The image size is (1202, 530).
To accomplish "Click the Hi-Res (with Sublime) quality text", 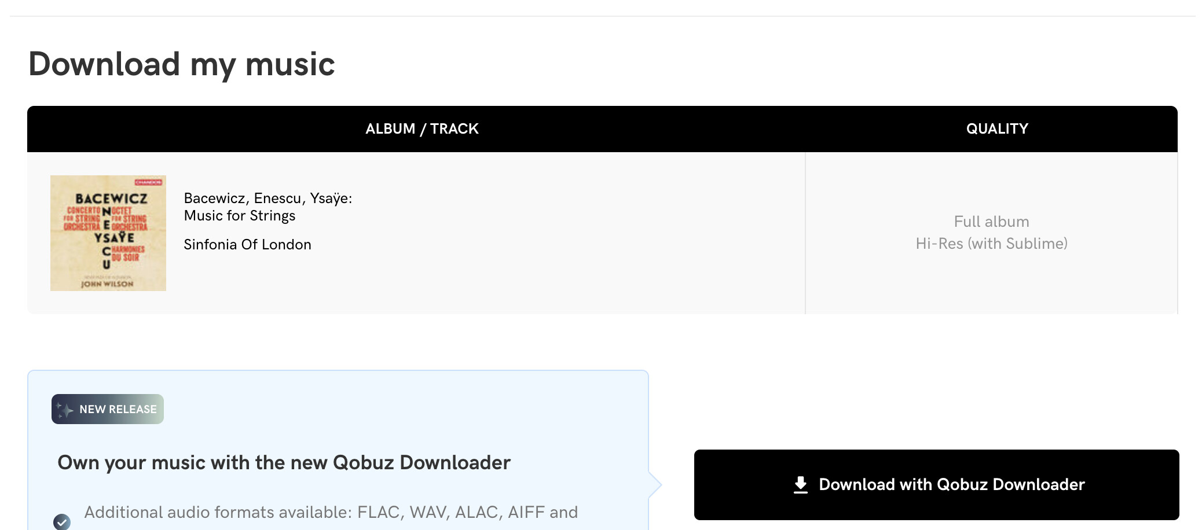I will 991,244.
